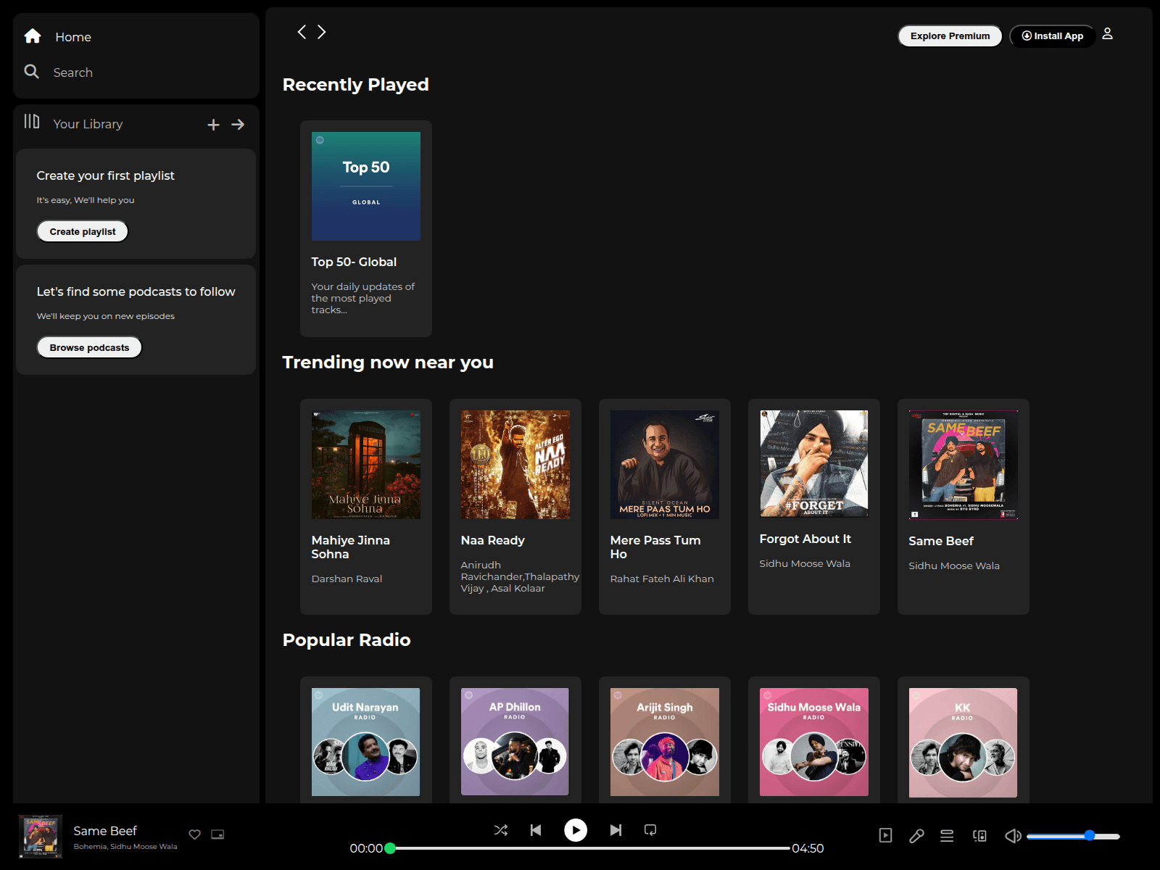The image size is (1160, 870).
Task: Click the Your Library label
Action: [x=88, y=124]
